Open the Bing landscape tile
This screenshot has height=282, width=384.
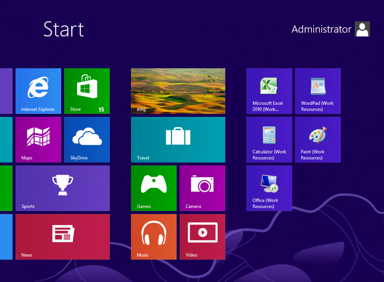tap(178, 91)
